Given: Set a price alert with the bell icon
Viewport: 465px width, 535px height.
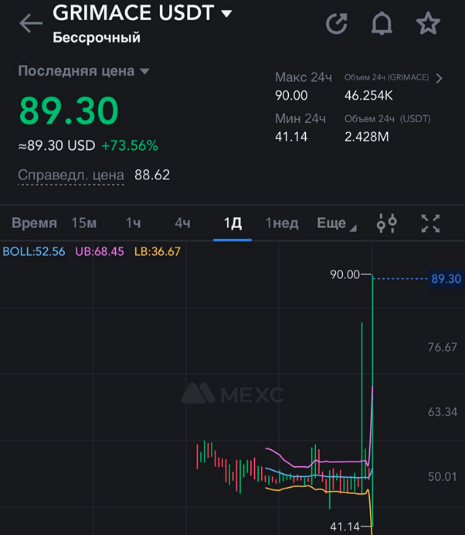Looking at the screenshot, I should [x=382, y=23].
